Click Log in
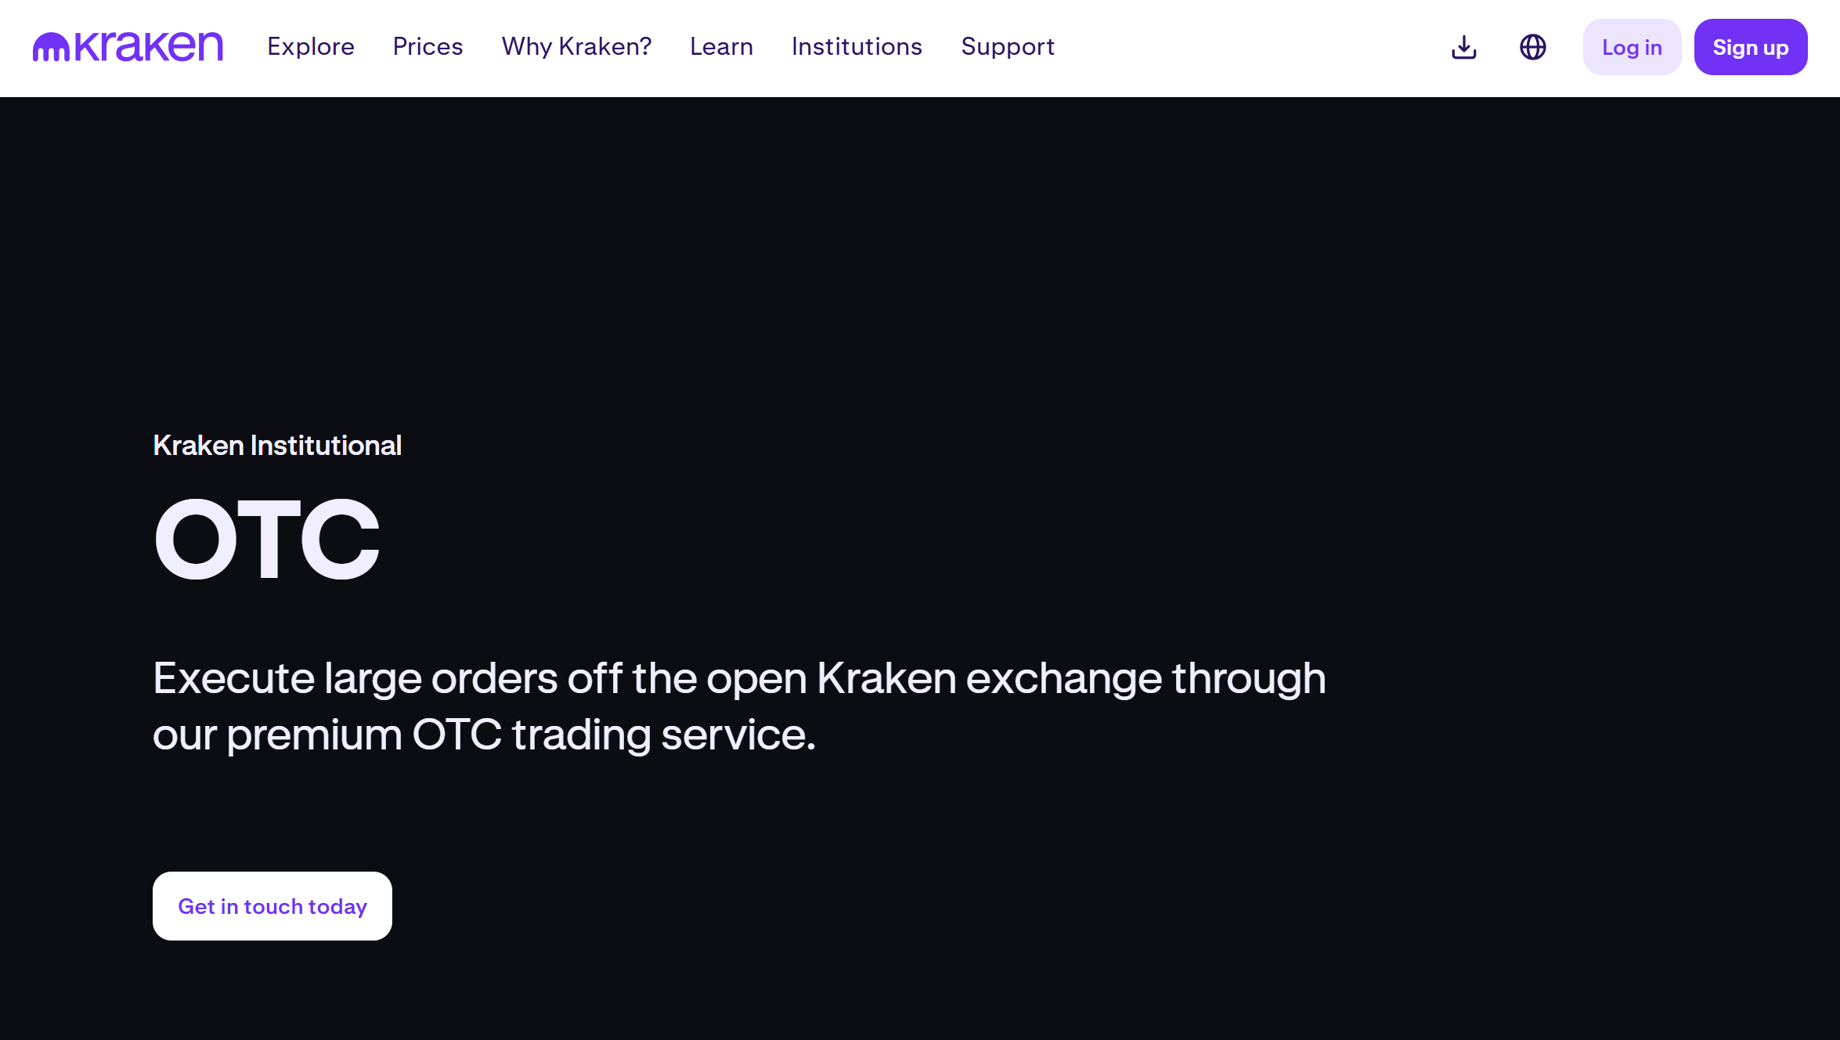The width and height of the screenshot is (1840, 1040). [1632, 47]
